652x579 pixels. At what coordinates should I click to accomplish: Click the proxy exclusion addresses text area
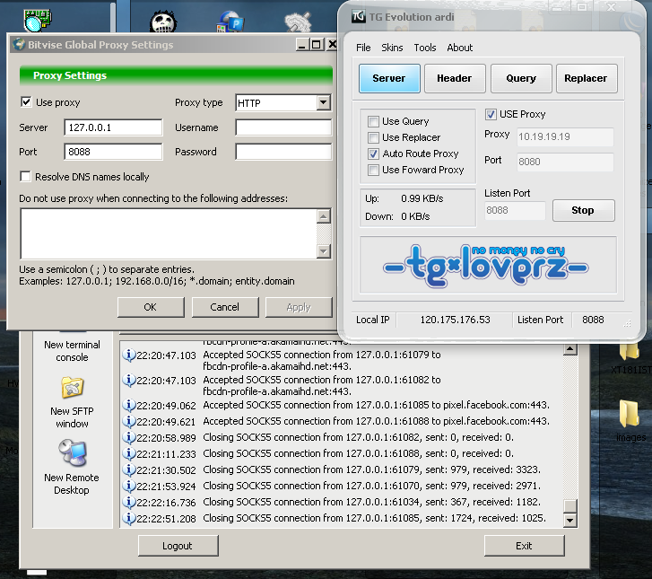[169, 233]
